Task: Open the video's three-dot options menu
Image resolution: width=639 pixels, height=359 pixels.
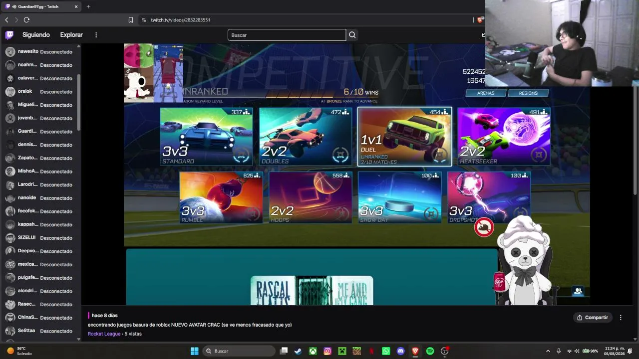Action: [x=621, y=318]
